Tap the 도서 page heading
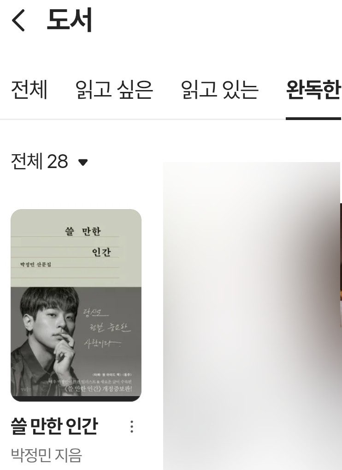Image resolution: width=342 pixels, height=470 pixels. (x=69, y=20)
